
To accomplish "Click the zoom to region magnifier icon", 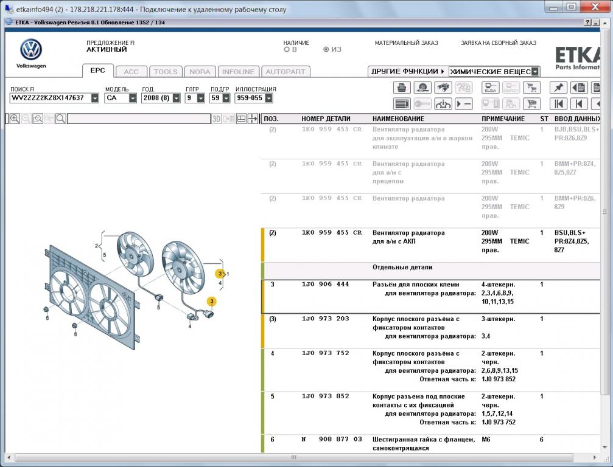I will 38,119.
